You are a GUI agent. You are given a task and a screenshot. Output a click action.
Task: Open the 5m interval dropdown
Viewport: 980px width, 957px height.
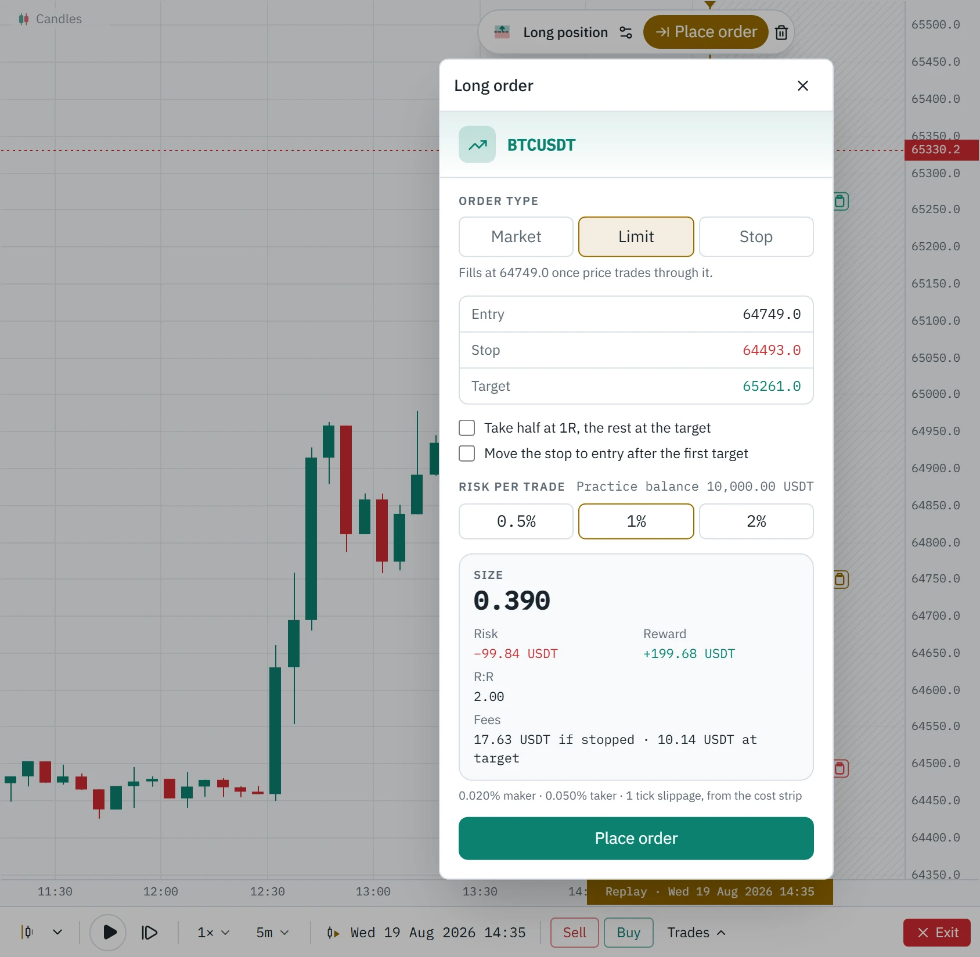click(x=272, y=933)
